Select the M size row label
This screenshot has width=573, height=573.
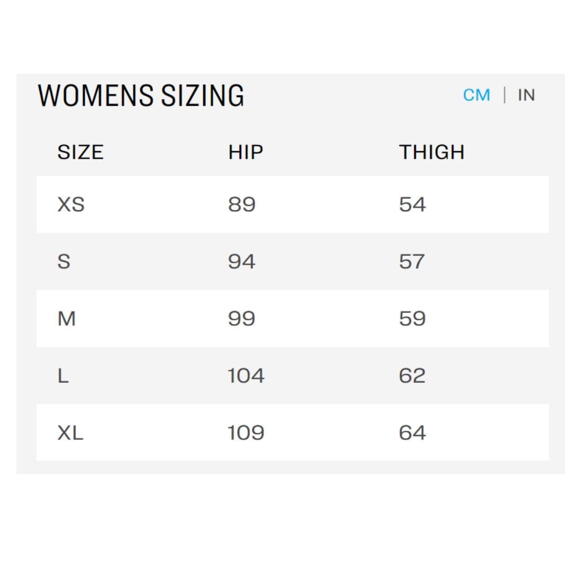click(x=66, y=319)
